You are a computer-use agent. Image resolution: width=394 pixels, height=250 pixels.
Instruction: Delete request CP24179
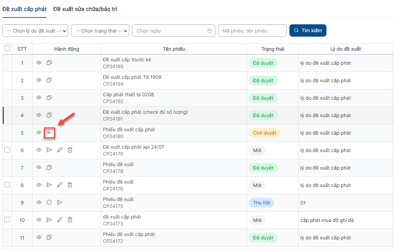(x=70, y=150)
